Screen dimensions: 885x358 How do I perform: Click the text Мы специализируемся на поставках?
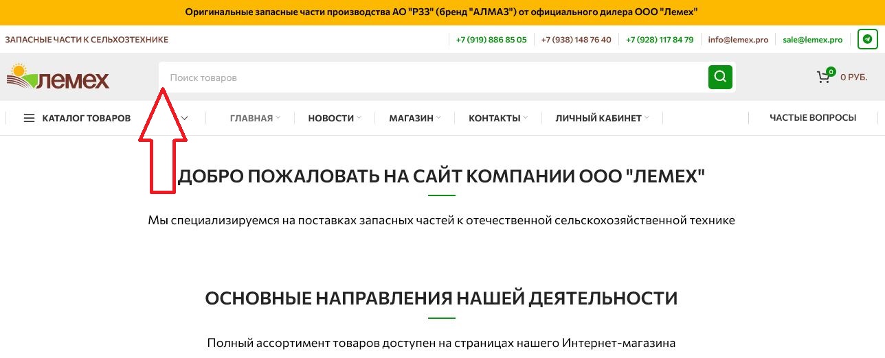(x=441, y=220)
